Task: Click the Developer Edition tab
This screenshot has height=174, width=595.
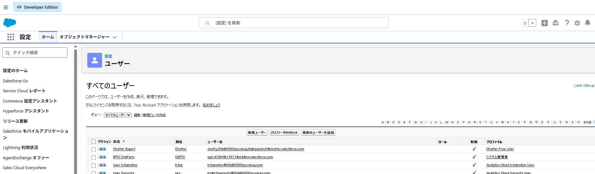Action: (38, 7)
